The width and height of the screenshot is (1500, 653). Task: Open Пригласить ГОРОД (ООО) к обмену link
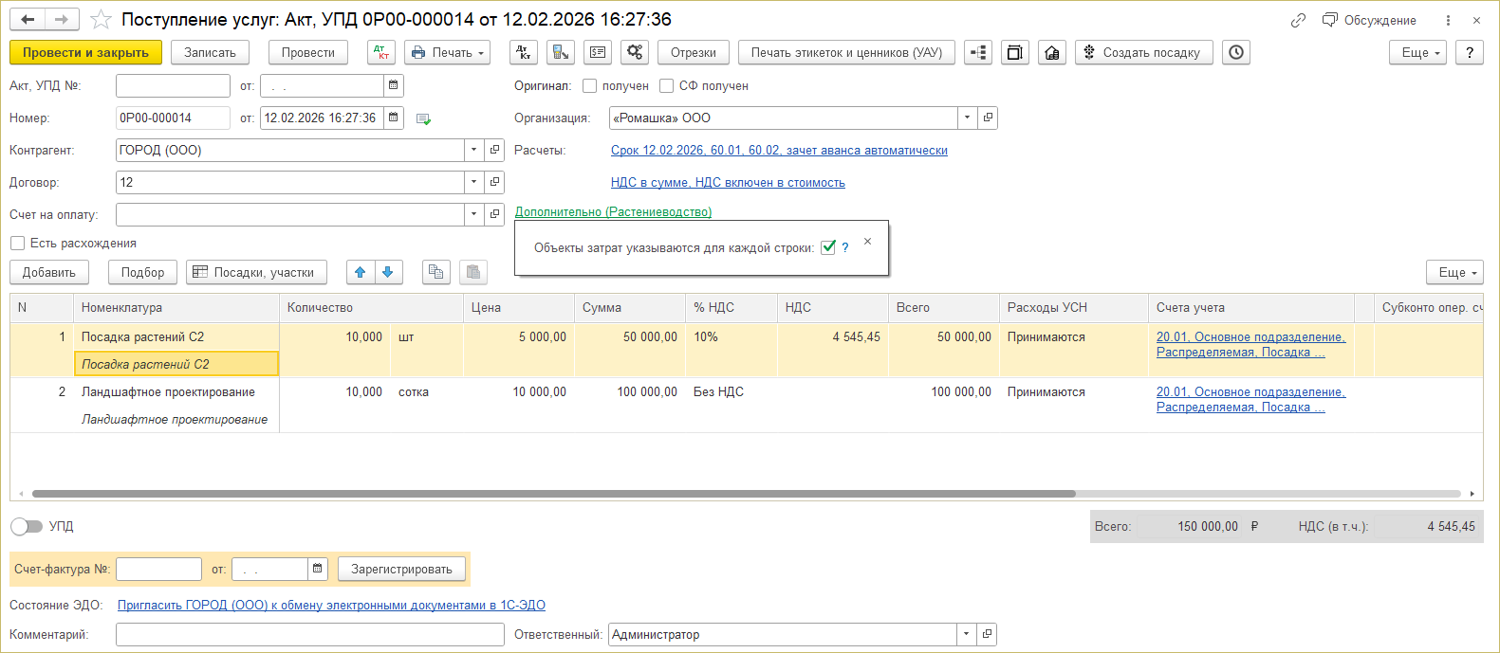331,605
